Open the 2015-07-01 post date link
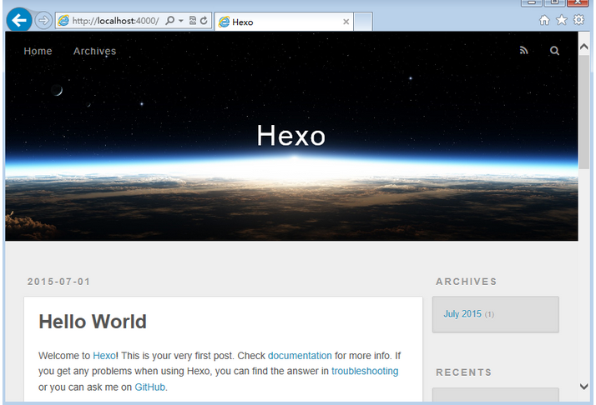 click(58, 282)
